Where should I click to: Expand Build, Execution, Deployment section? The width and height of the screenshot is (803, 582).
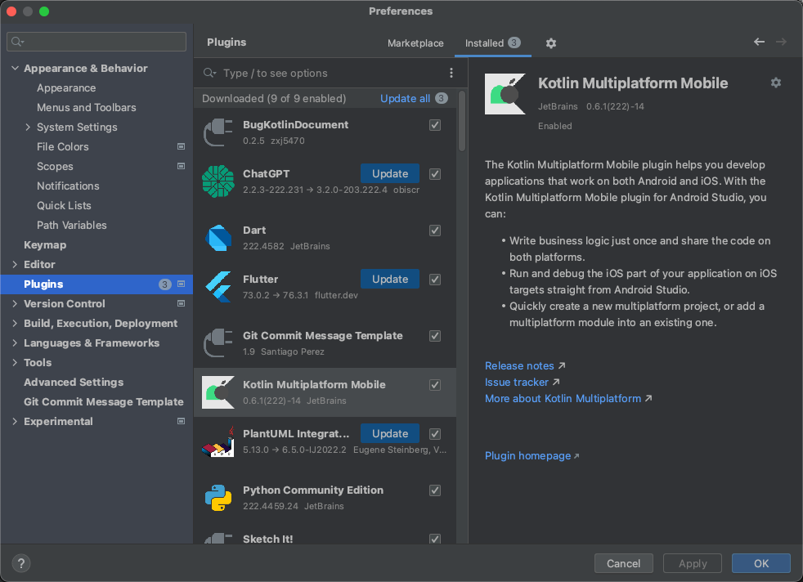click(15, 323)
